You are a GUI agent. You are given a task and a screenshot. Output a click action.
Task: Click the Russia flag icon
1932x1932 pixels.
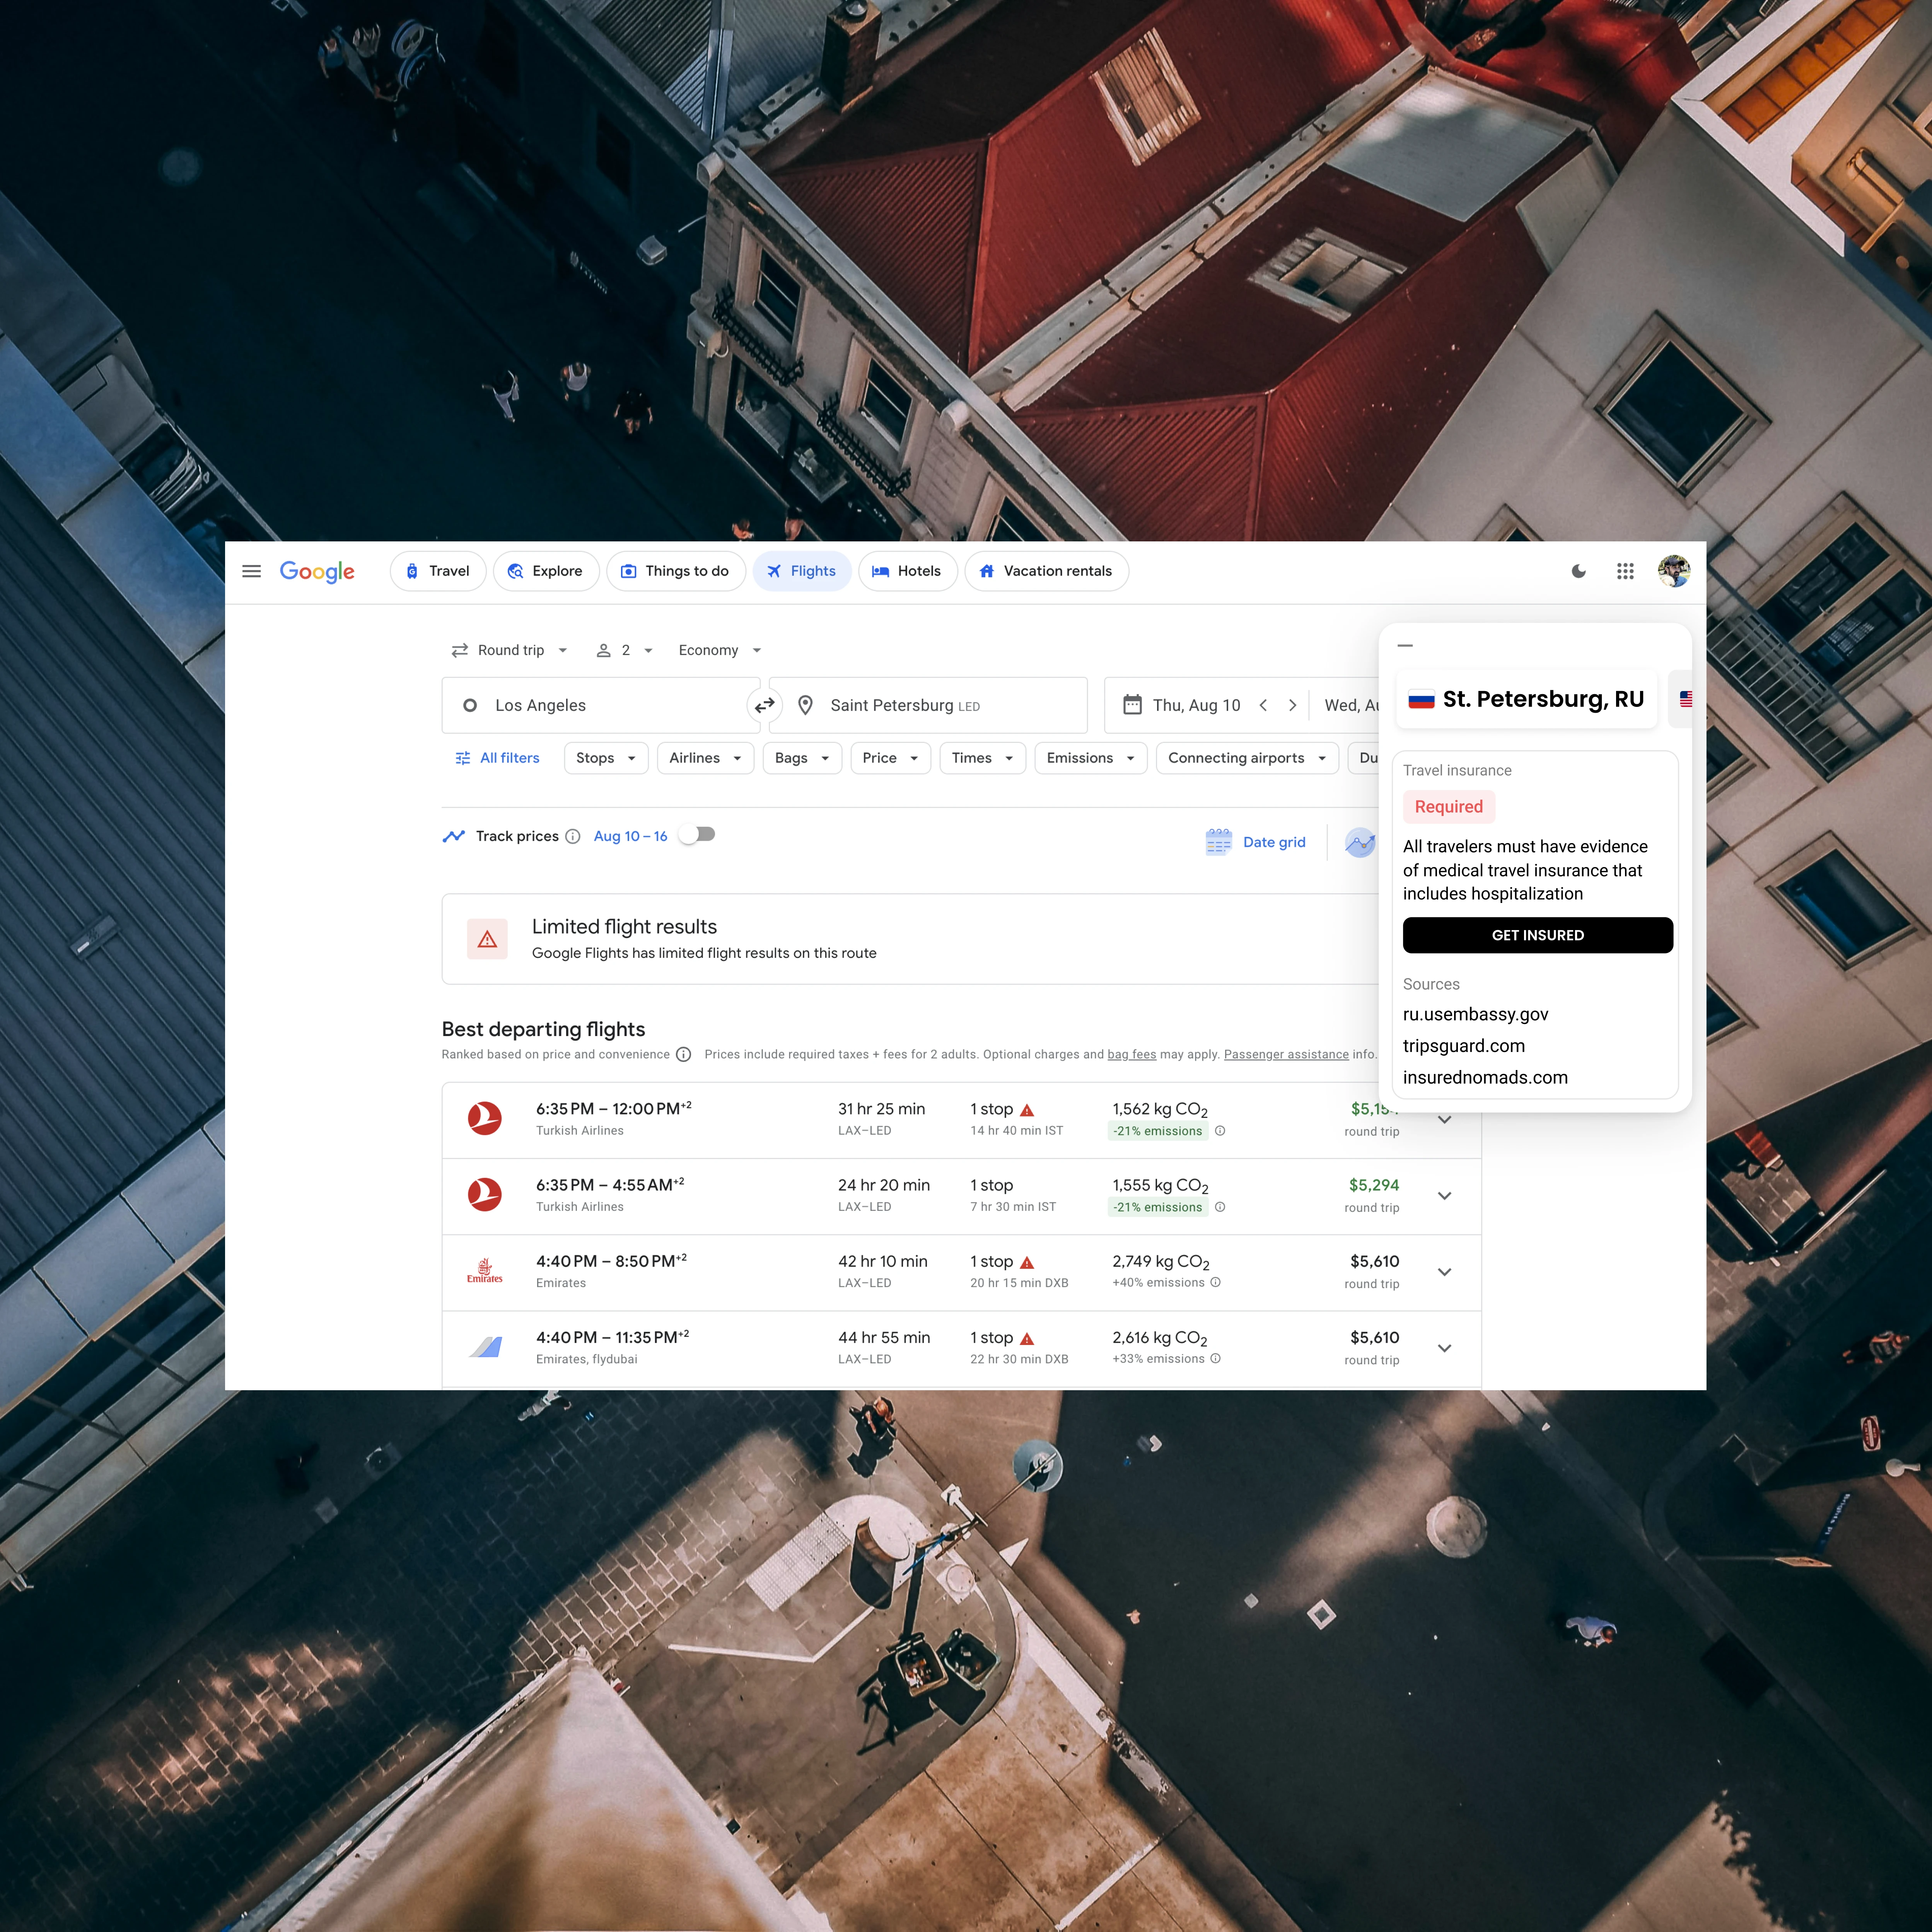1421,699
